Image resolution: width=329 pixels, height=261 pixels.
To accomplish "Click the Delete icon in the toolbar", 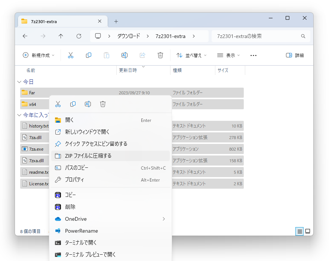I will click(160, 55).
